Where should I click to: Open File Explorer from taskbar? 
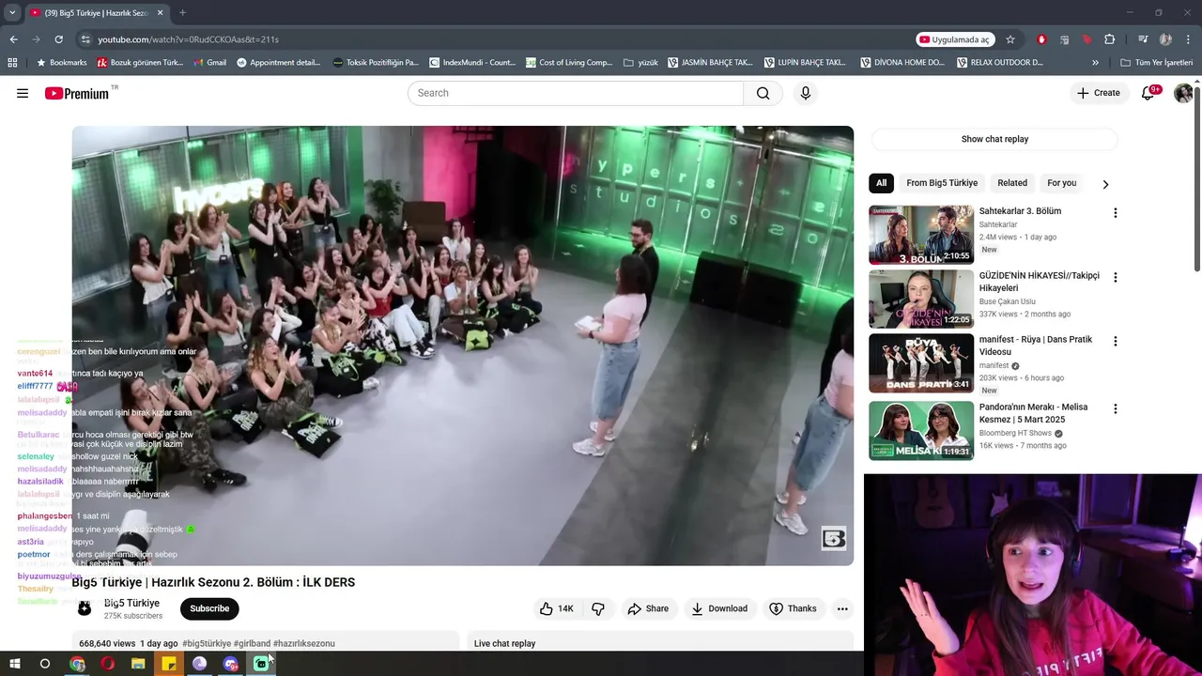(x=138, y=664)
